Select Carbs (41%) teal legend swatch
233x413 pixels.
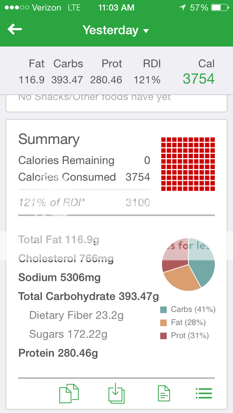(164, 309)
